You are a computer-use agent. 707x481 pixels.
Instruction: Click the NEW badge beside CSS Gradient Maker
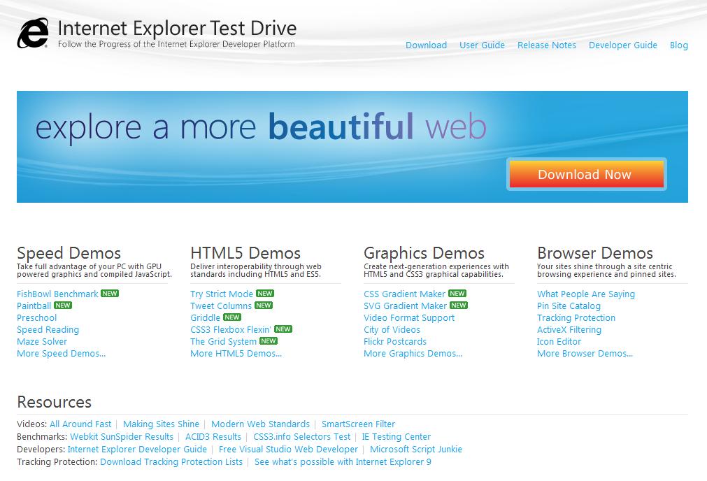pos(457,294)
